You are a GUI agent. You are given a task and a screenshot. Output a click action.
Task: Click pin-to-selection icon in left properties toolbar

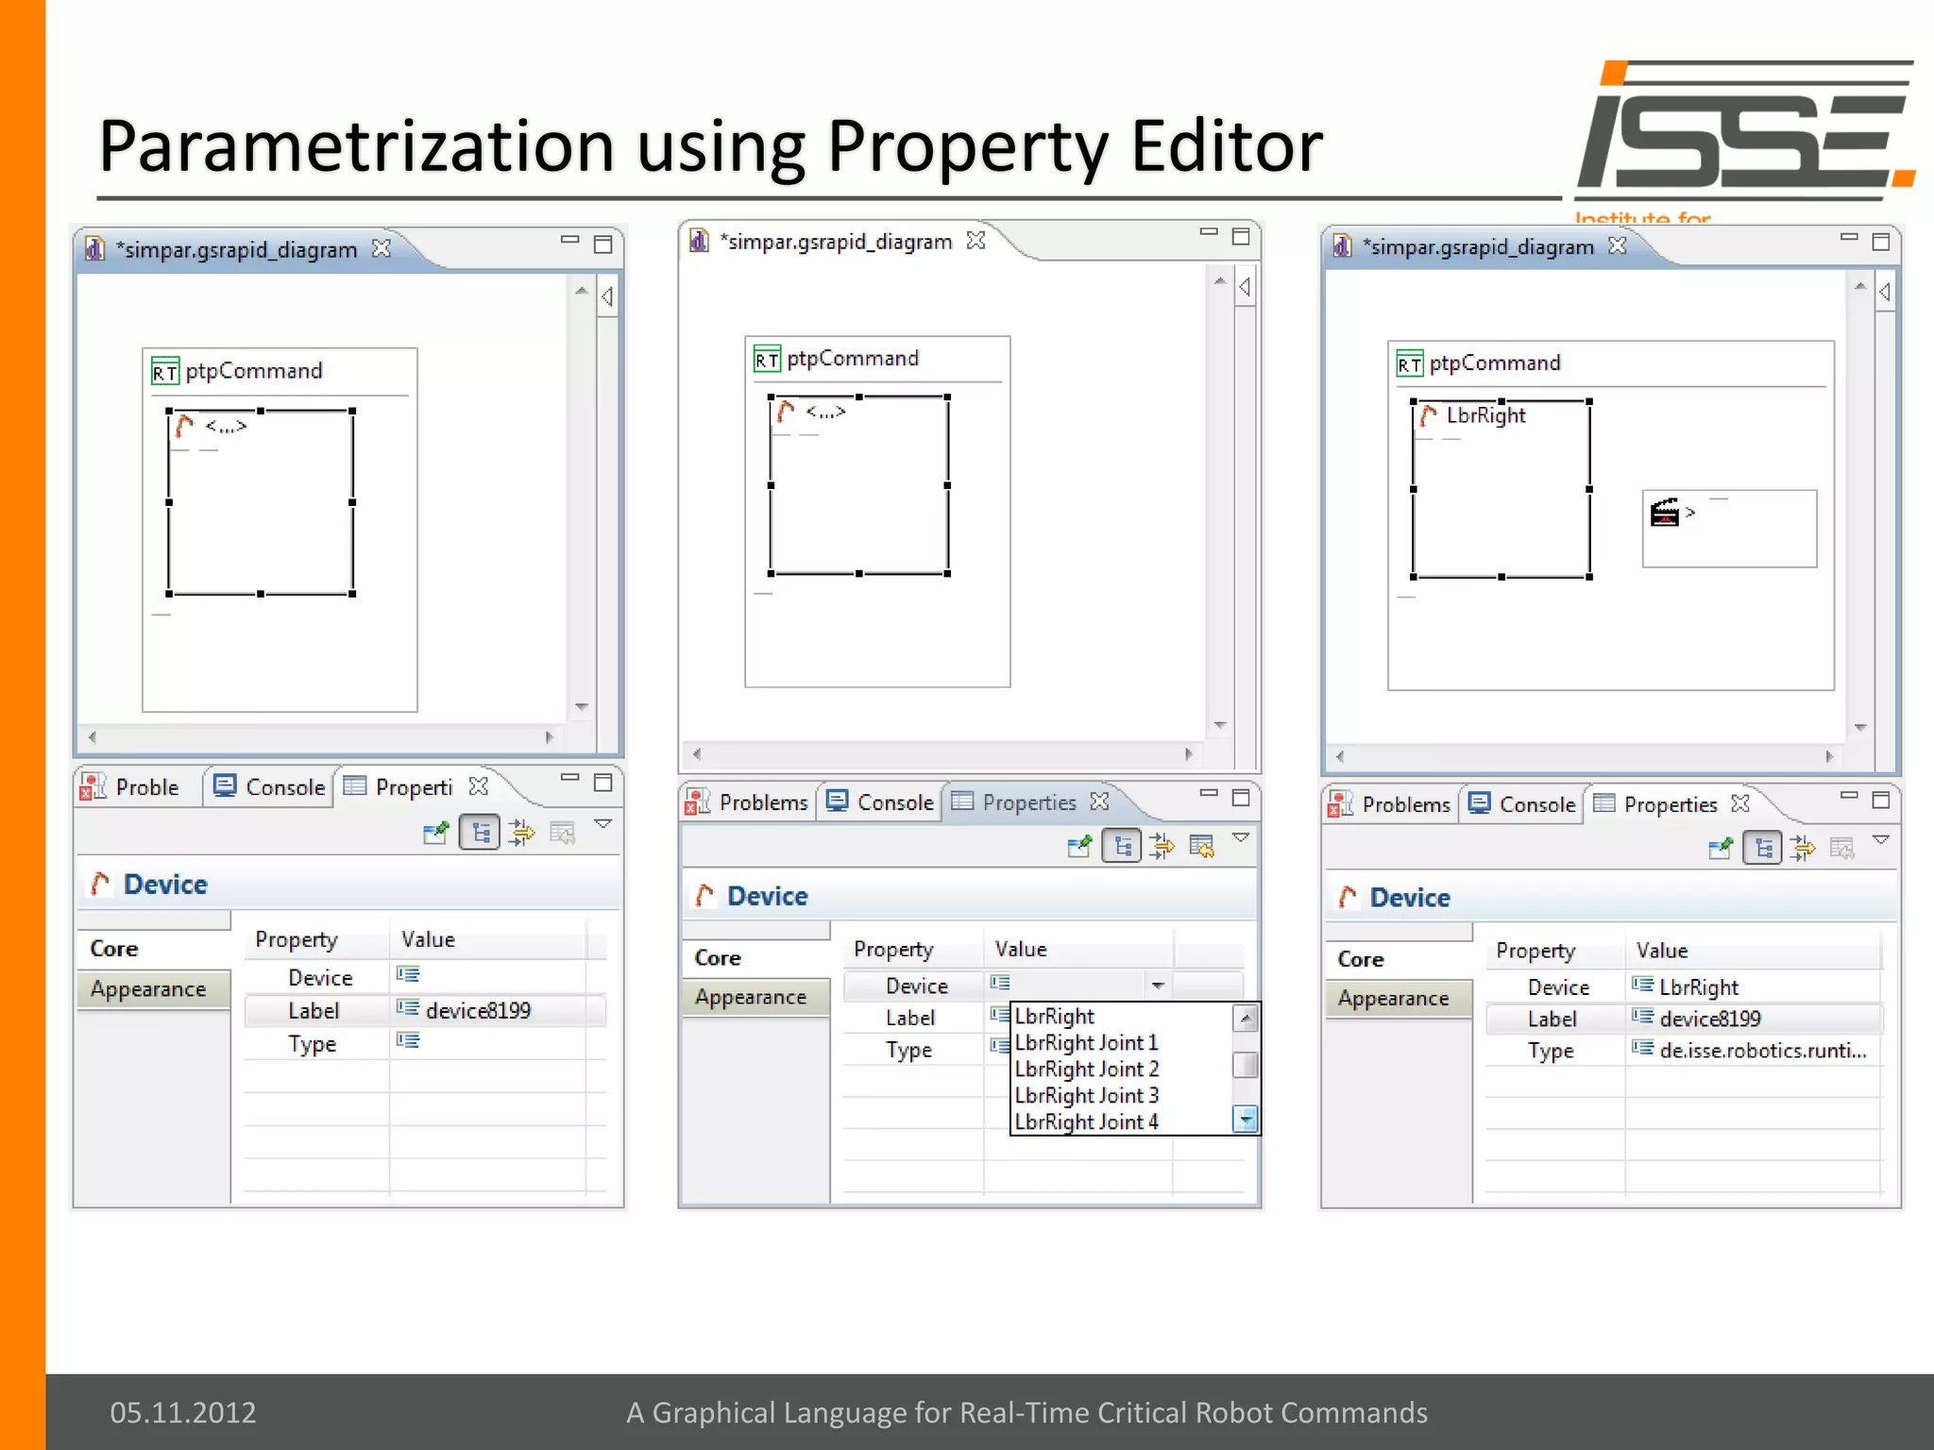click(436, 833)
